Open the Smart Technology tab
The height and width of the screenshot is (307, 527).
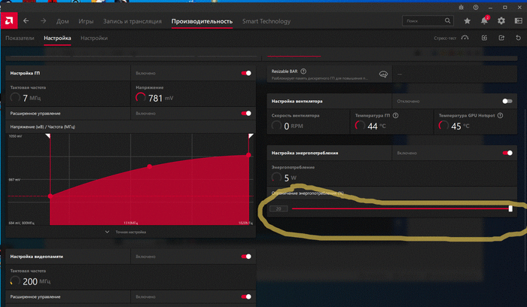click(266, 21)
